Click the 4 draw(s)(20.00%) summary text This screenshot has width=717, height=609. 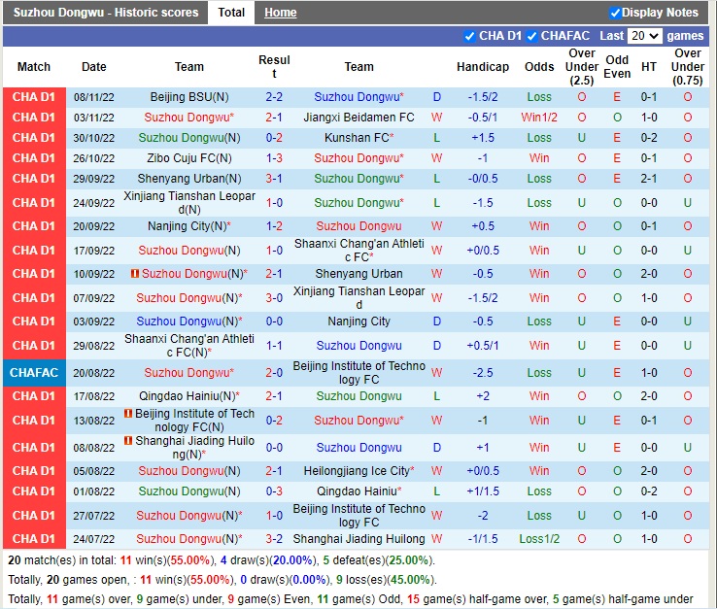(x=268, y=560)
